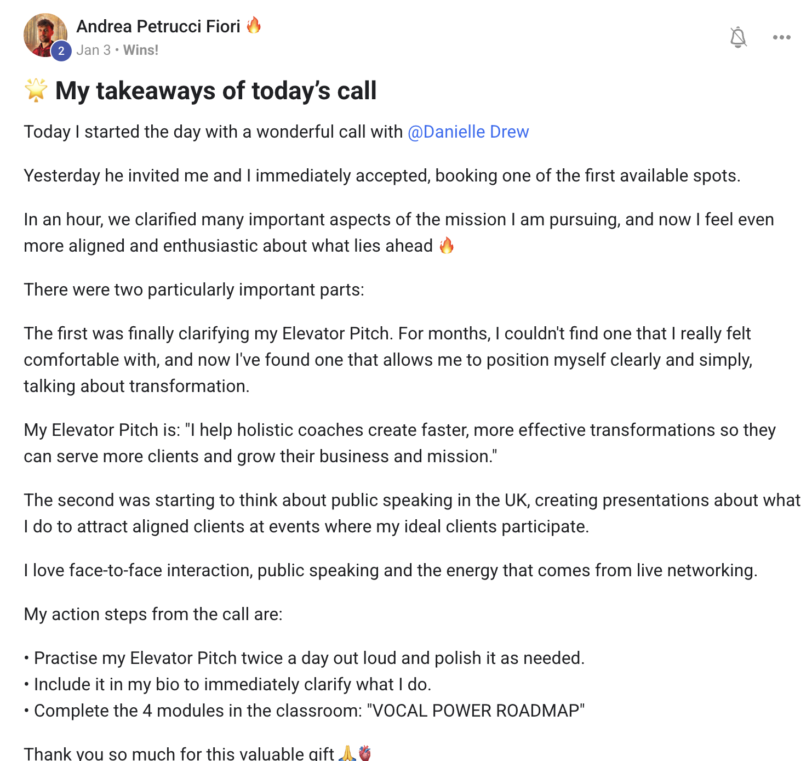
Task: Open the three-dot post options menu
Action: click(781, 37)
